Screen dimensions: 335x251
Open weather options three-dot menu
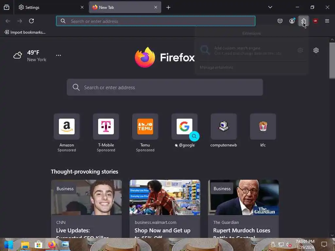pyautogui.click(x=59, y=55)
